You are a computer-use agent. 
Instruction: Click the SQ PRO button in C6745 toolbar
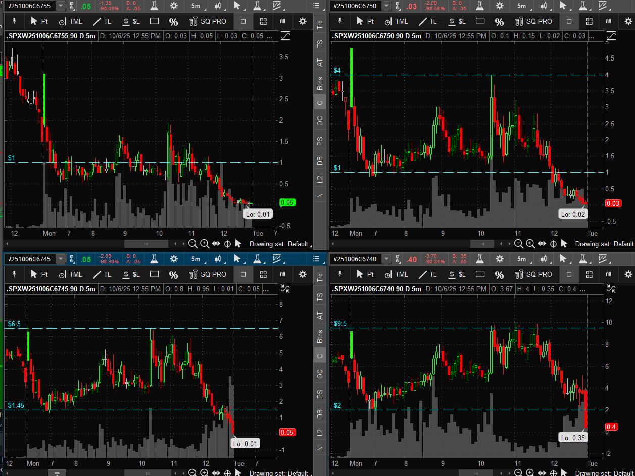(x=208, y=274)
